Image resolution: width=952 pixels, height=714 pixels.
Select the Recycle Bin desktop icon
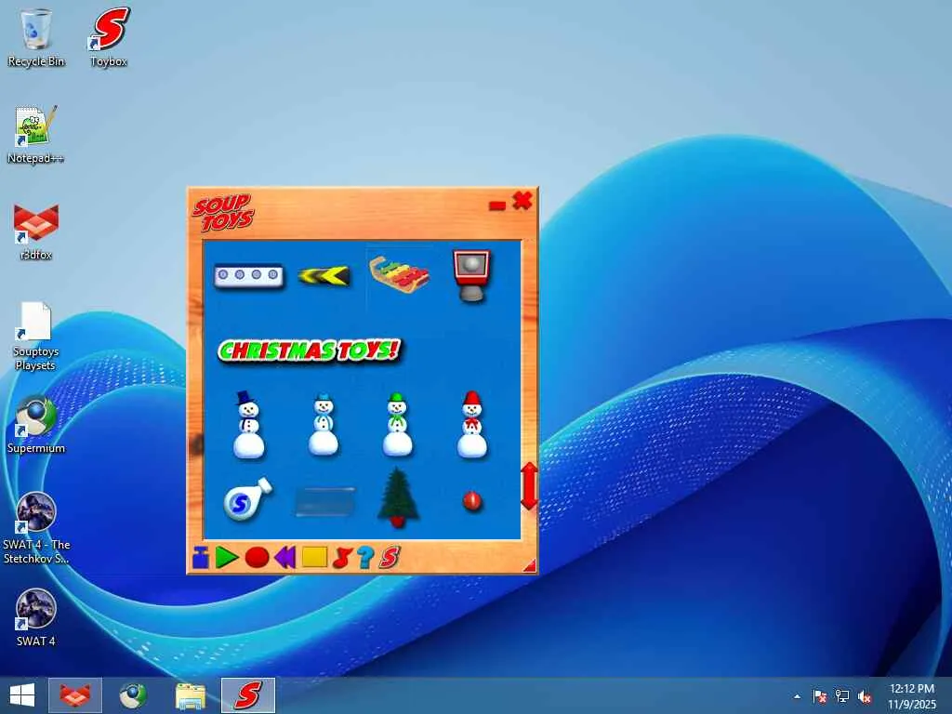click(36, 38)
